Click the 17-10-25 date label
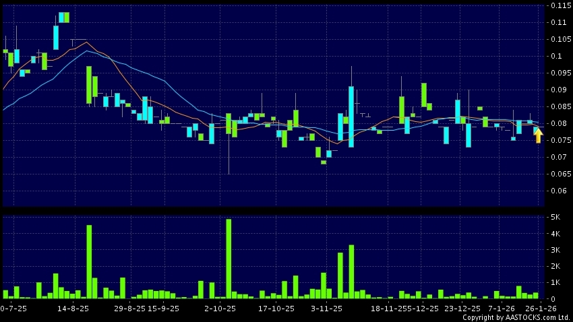 pyautogui.click(x=277, y=309)
